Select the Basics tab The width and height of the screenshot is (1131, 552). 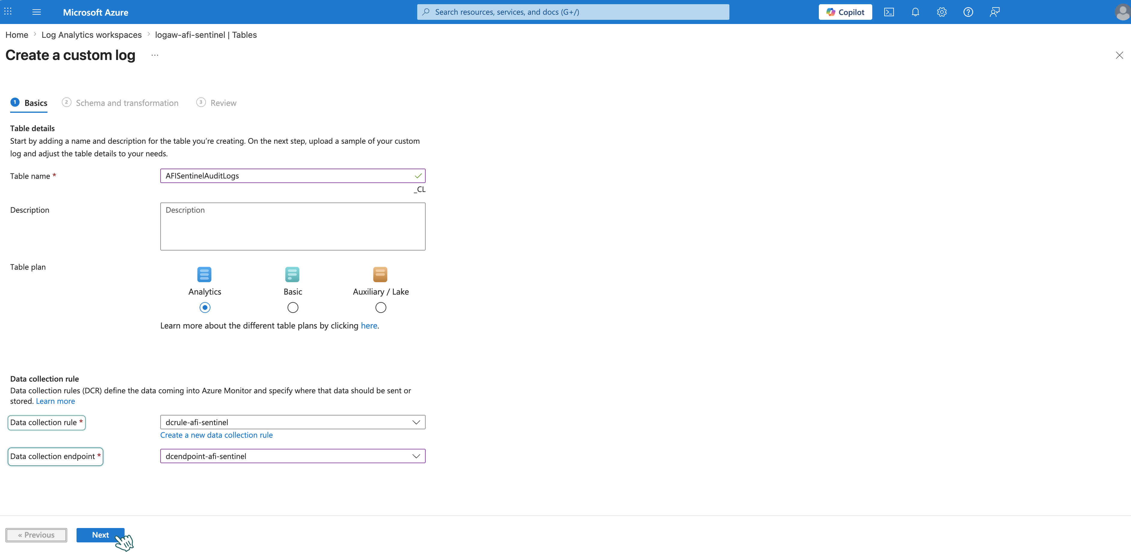[x=29, y=103]
